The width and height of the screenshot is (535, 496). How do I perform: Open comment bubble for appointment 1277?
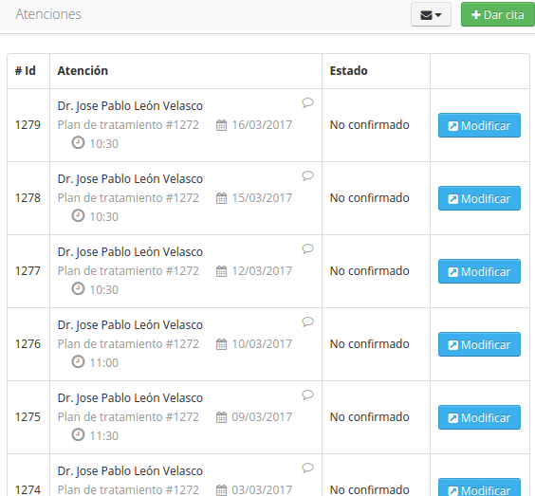point(307,248)
